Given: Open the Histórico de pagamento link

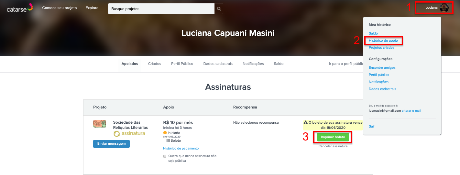Looking at the screenshot, I should [181, 149].
